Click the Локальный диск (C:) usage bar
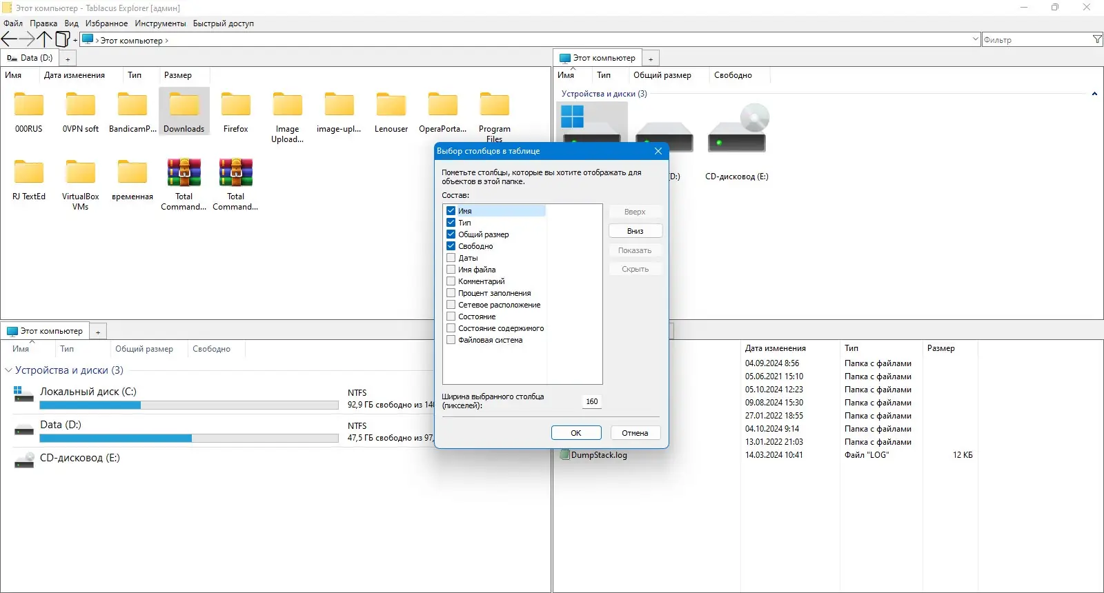This screenshot has height=593, width=1104. [189, 405]
